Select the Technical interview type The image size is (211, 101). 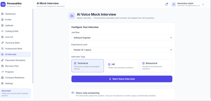[88, 66]
